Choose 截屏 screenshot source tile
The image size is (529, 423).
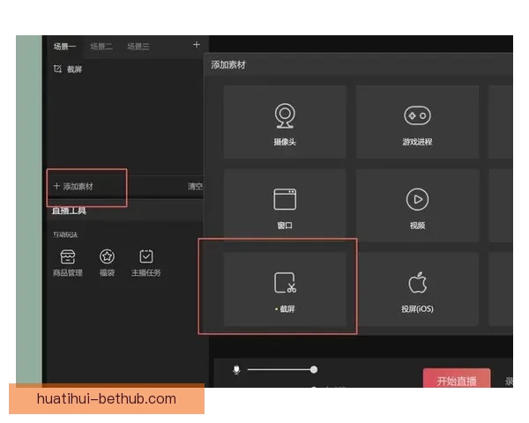click(x=285, y=289)
